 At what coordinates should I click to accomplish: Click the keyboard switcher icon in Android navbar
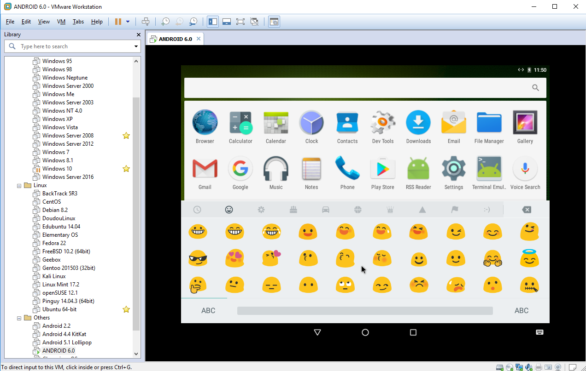(x=539, y=332)
